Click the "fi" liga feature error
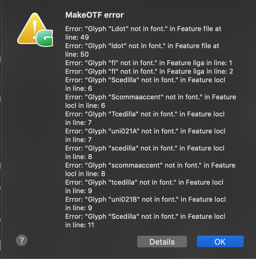Image resolution: width=256 pixels, height=259 pixels. [x=149, y=63]
